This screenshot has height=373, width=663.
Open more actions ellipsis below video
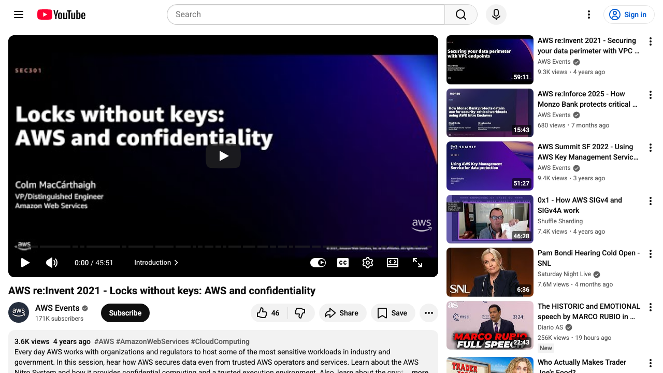[429, 313]
